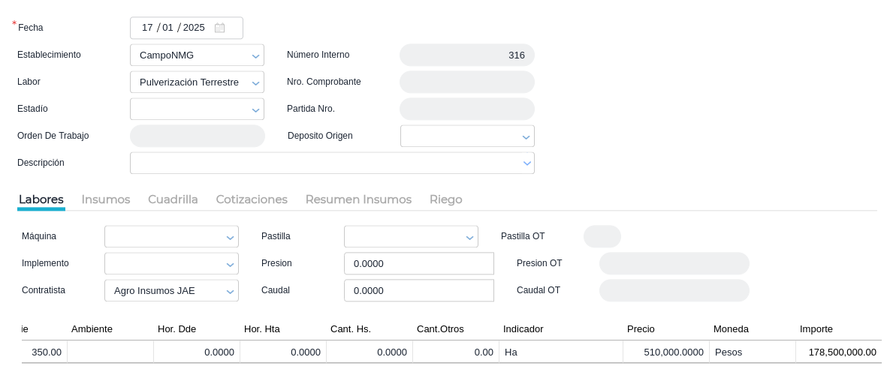Expand the Estadío dropdown

(x=255, y=110)
